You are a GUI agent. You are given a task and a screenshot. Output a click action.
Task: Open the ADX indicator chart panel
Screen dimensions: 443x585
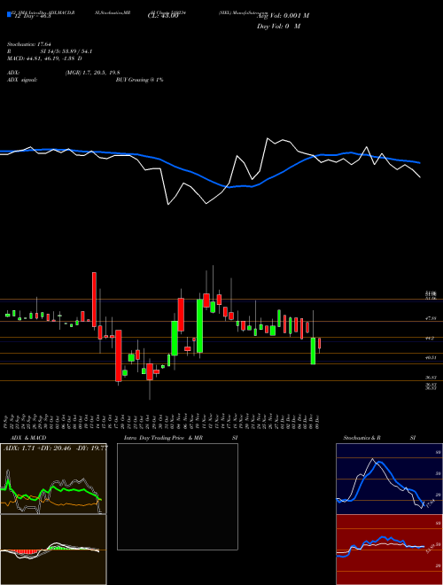pos(53,479)
